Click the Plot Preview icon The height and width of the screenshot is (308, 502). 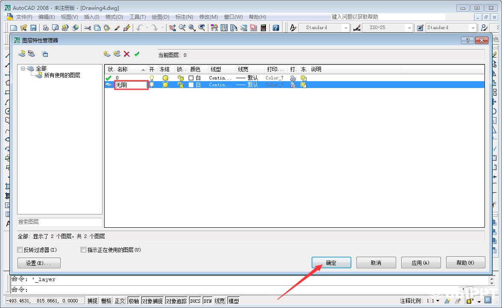click(x=55, y=28)
